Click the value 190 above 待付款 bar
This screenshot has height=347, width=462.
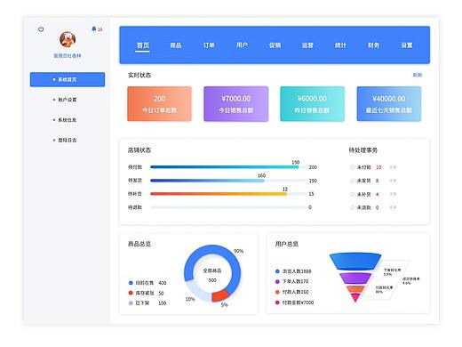[296, 162]
